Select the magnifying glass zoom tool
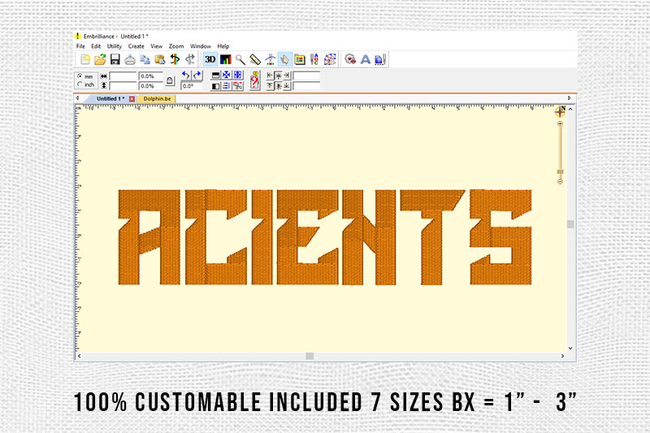This screenshot has width=650, height=433. (240, 59)
